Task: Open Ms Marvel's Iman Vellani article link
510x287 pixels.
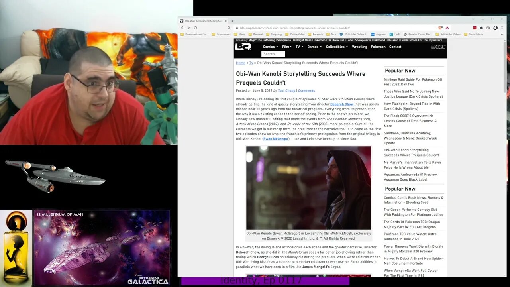Action: [412, 165]
